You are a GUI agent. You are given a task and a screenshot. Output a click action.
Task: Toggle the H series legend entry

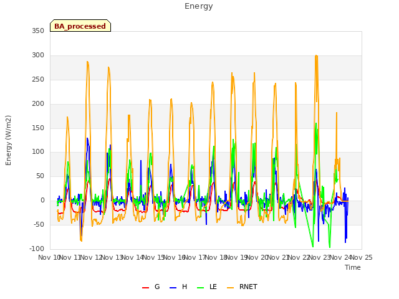pyautogui.click(x=178, y=287)
